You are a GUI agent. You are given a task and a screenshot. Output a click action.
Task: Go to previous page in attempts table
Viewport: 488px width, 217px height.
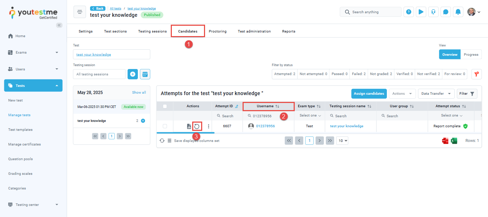coord(299,140)
